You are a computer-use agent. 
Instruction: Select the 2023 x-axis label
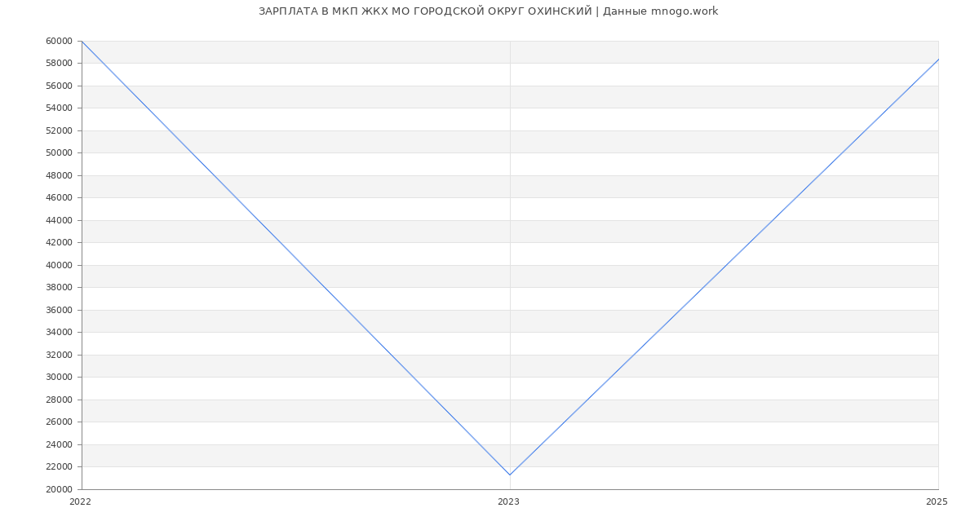pyautogui.click(x=508, y=502)
